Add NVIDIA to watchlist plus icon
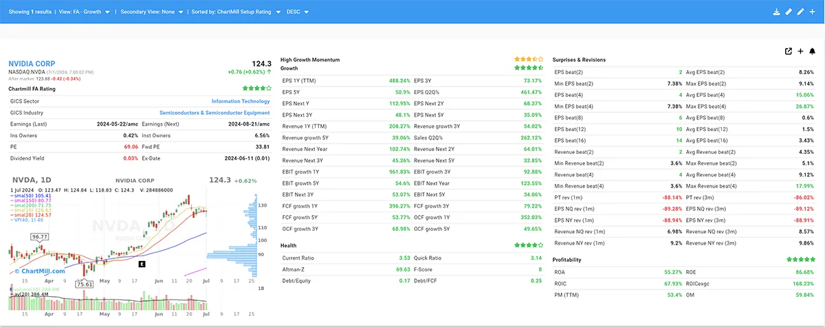Image resolution: width=825 pixels, height=327 pixels. (800, 51)
